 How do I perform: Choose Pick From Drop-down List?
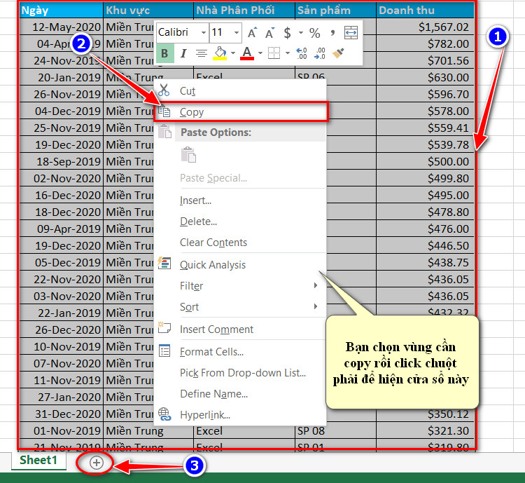[240, 373]
